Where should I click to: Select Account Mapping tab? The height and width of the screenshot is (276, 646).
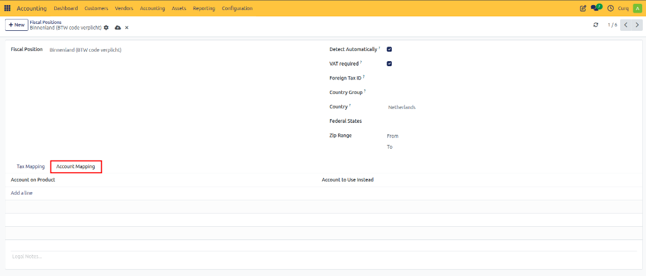(76, 166)
